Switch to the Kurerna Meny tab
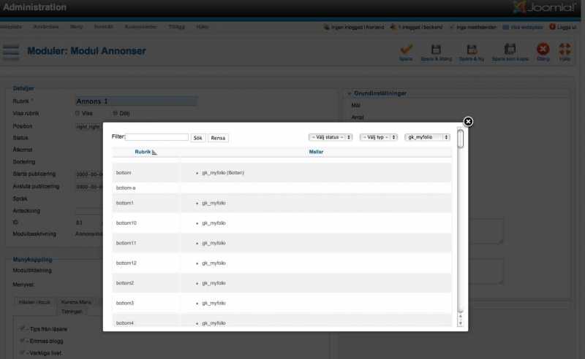Viewport: 585px width, 359px height. pos(76,302)
